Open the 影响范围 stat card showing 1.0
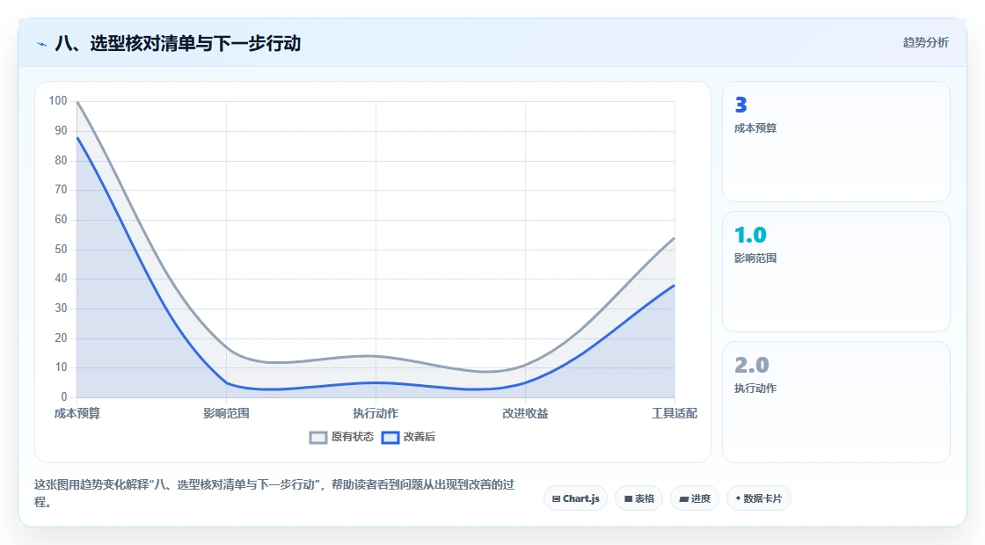Image resolution: width=985 pixels, height=545 pixels. coord(836,272)
